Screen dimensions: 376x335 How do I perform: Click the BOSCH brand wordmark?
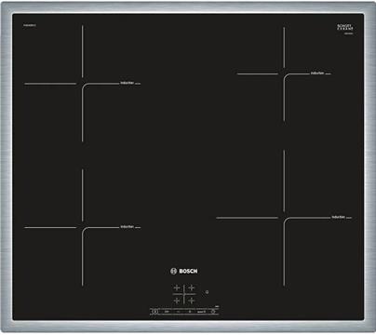click(188, 271)
